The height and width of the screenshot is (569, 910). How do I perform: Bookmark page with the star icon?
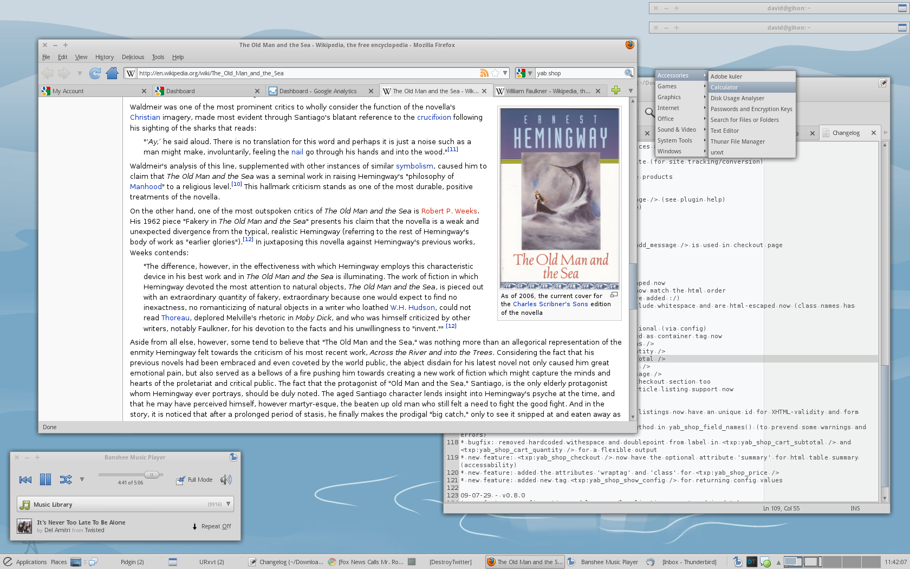(x=495, y=73)
